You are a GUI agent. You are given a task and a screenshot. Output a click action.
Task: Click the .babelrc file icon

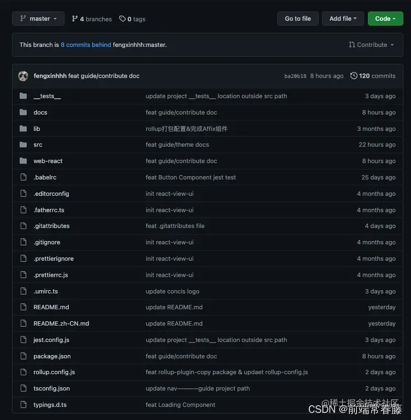[23, 177]
